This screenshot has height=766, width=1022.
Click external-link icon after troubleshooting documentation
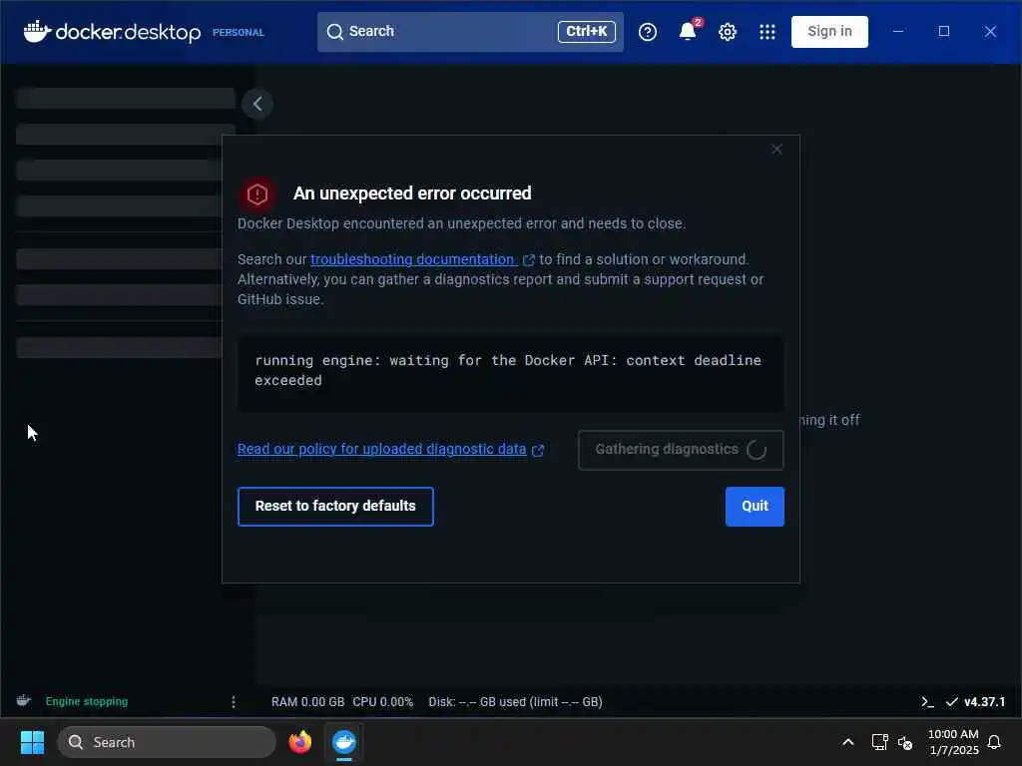(x=529, y=260)
